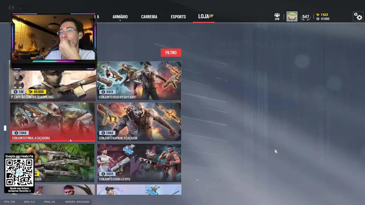Click the PING: 20 status readout
Image resolution: width=365 pixels, height=205 pixels.
(x=50, y=202)
